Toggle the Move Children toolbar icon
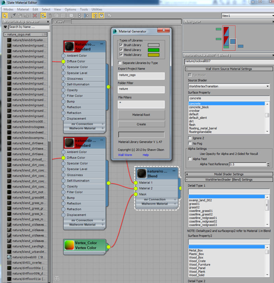The height and width of the screenshot is (283, 274). [43, 15]
